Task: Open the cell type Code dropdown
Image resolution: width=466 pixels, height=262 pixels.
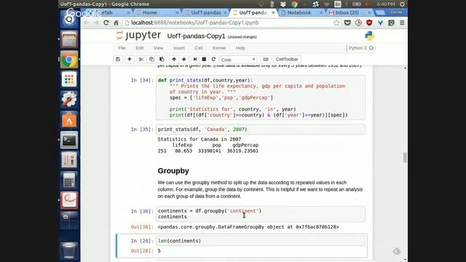Action: (238, 60)
